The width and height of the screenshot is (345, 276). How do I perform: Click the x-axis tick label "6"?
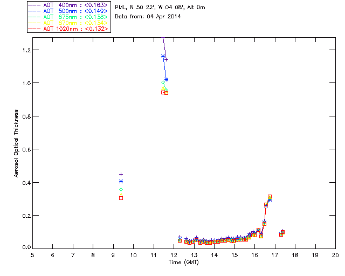tap(53, 255)
